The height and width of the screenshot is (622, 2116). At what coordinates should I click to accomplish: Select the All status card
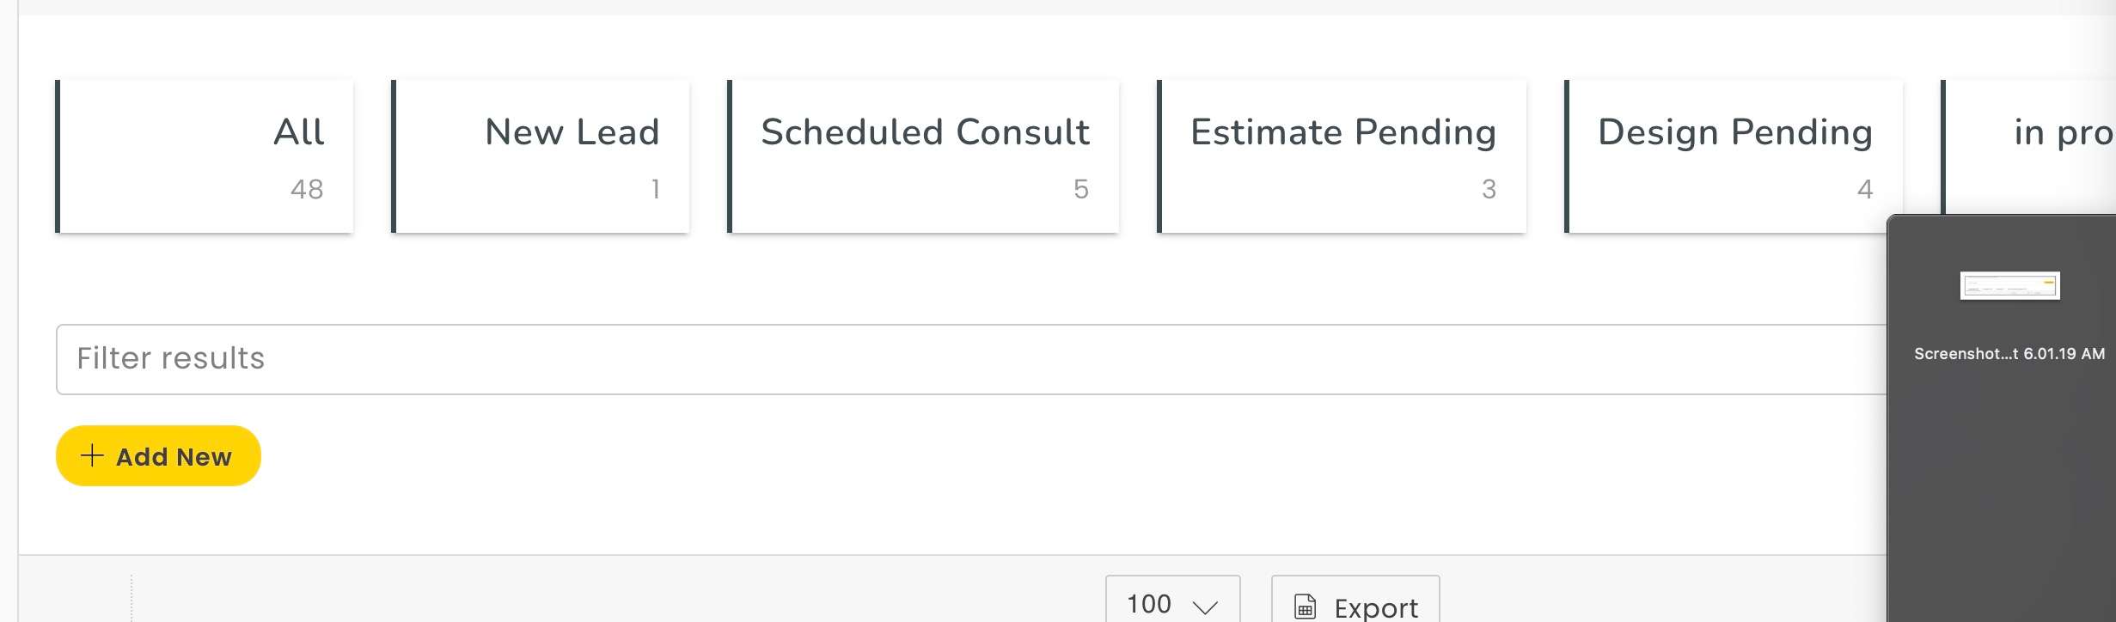pos(205,156)
